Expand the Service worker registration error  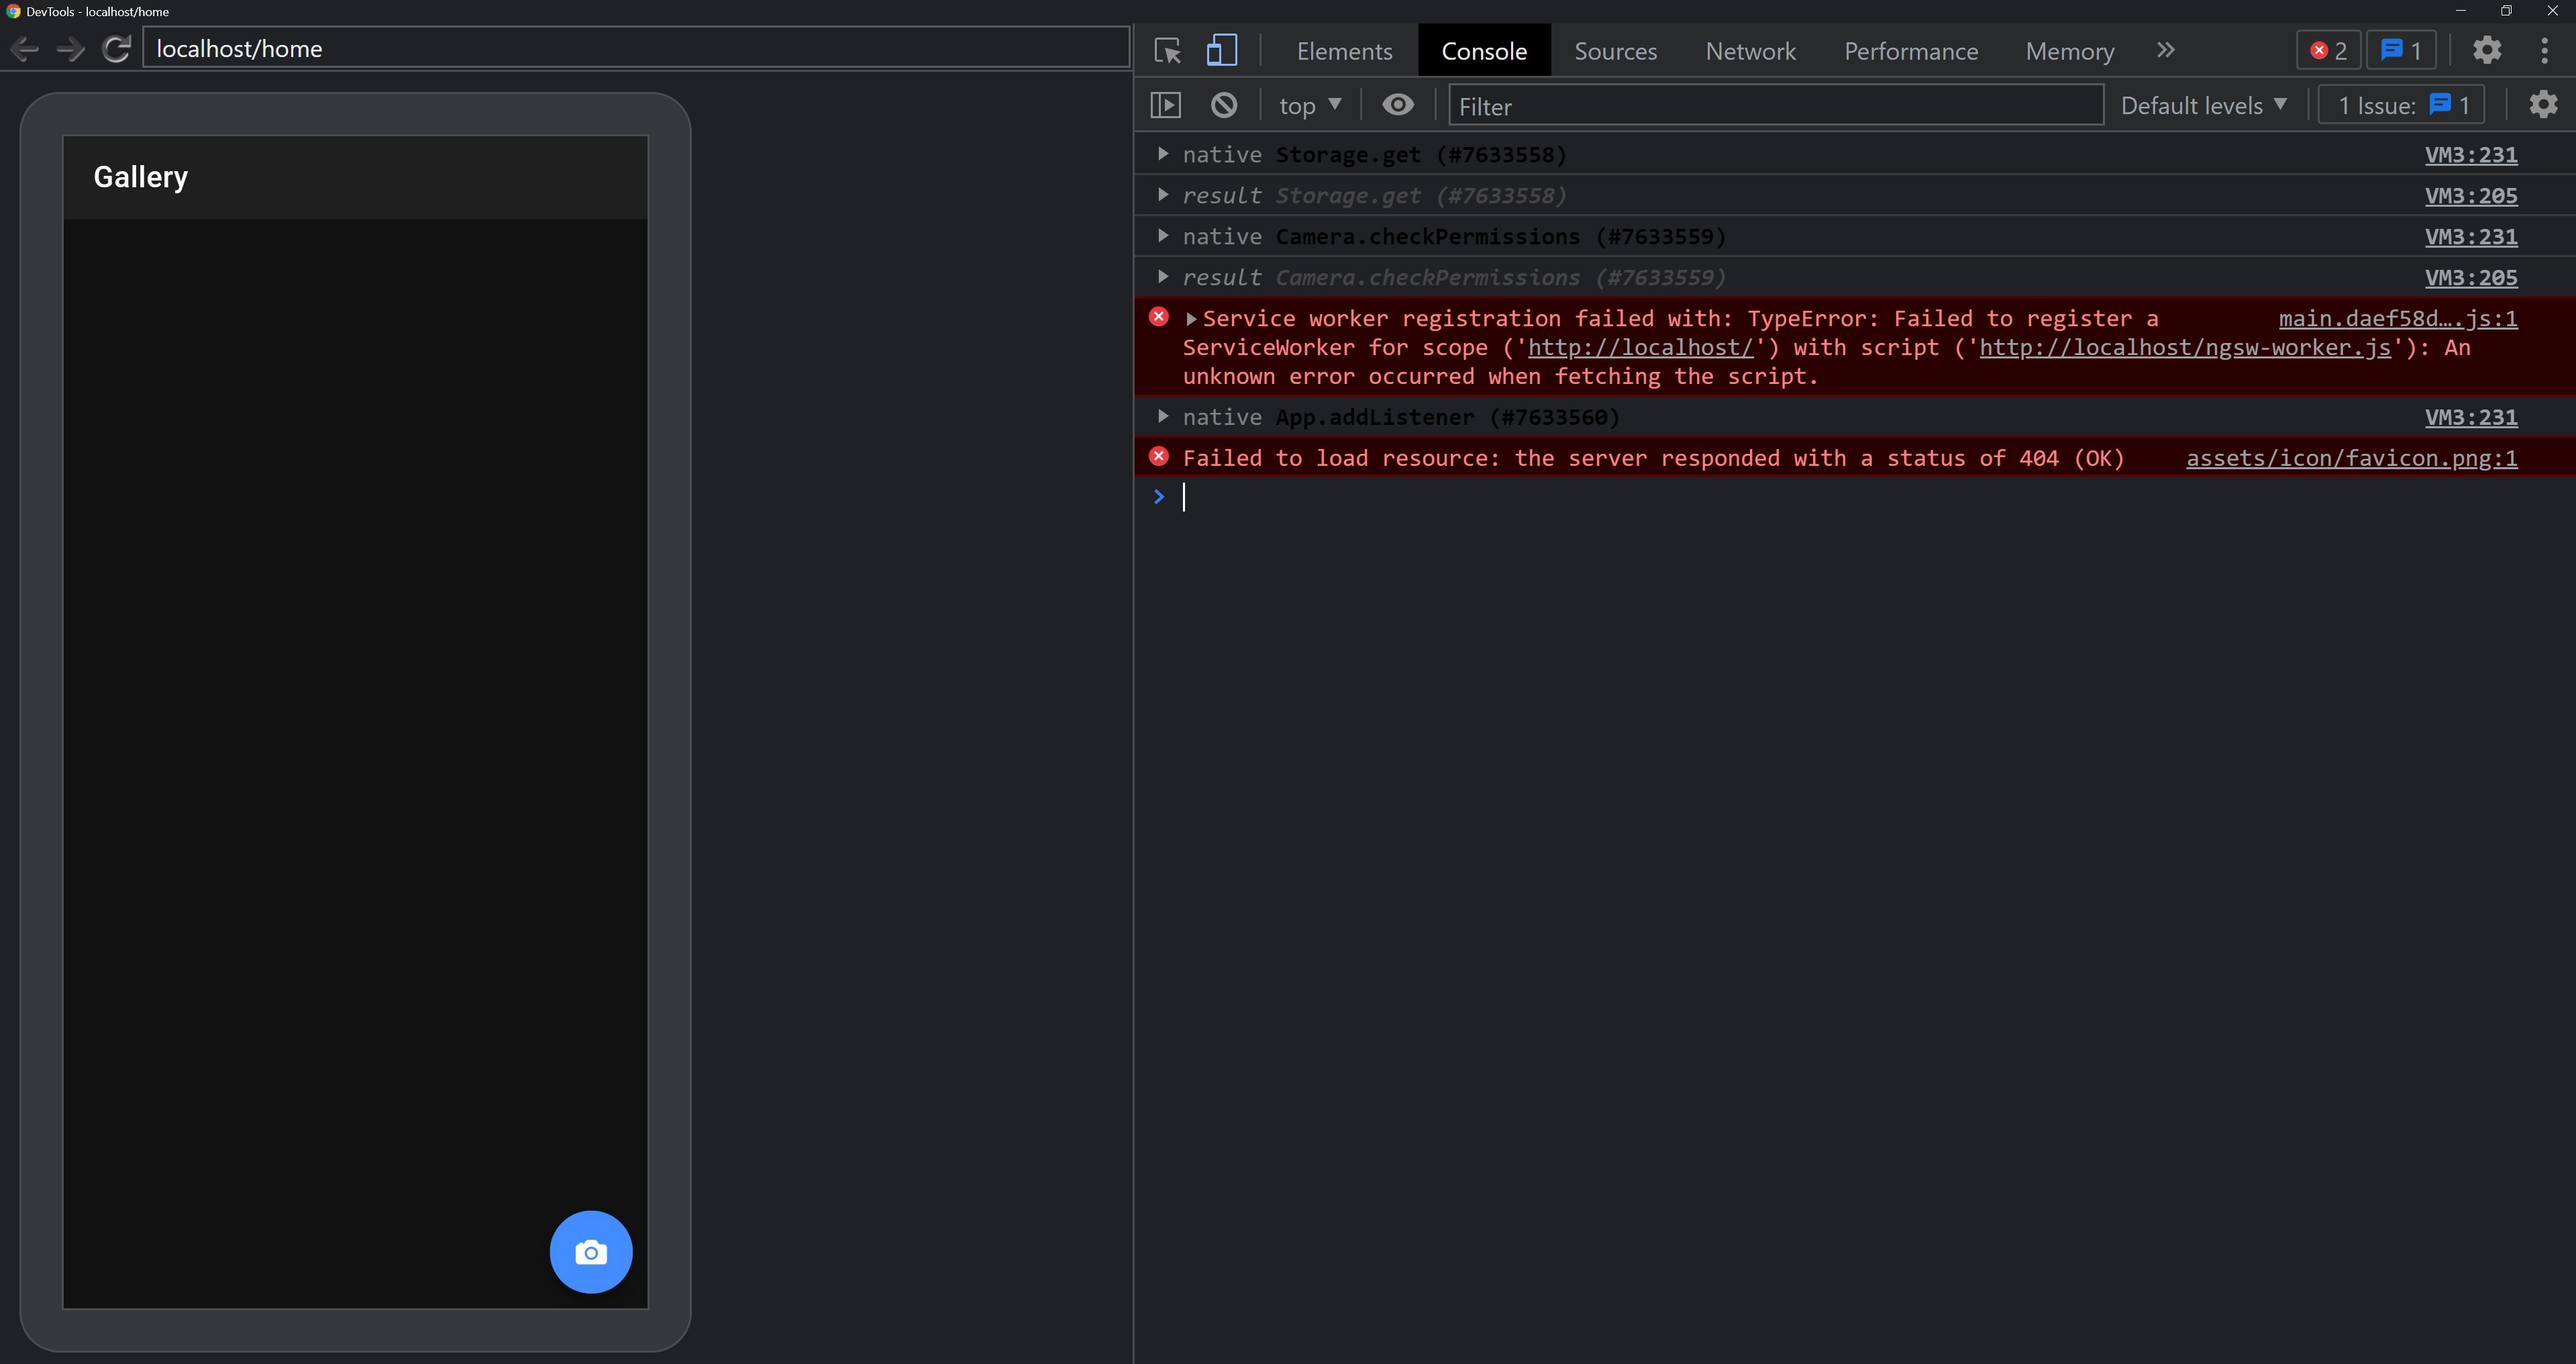click(1190, 318)
